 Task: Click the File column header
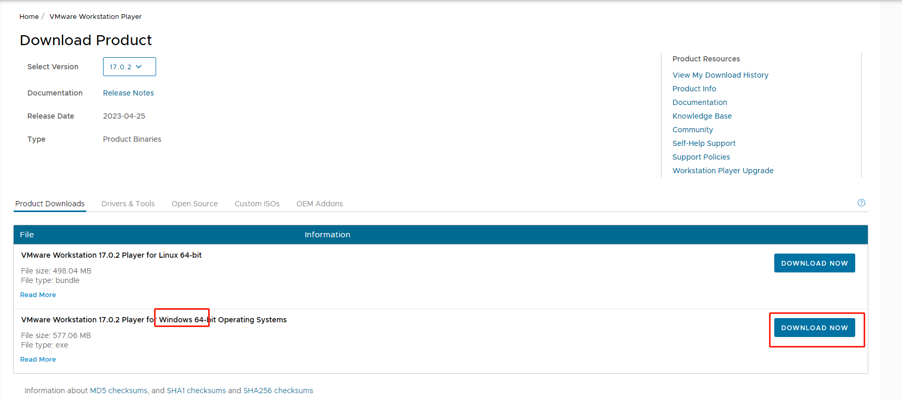[x=27, y=235]
